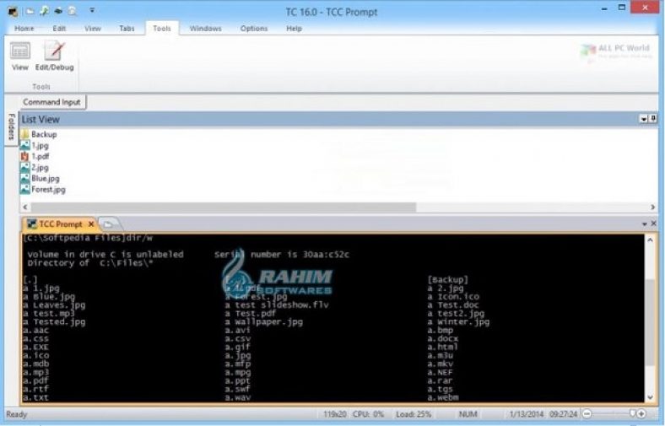Select Blue.jpg in List View
Image resolution: width=665 pixels, height=426 pixels.
(x=40, y=179)
